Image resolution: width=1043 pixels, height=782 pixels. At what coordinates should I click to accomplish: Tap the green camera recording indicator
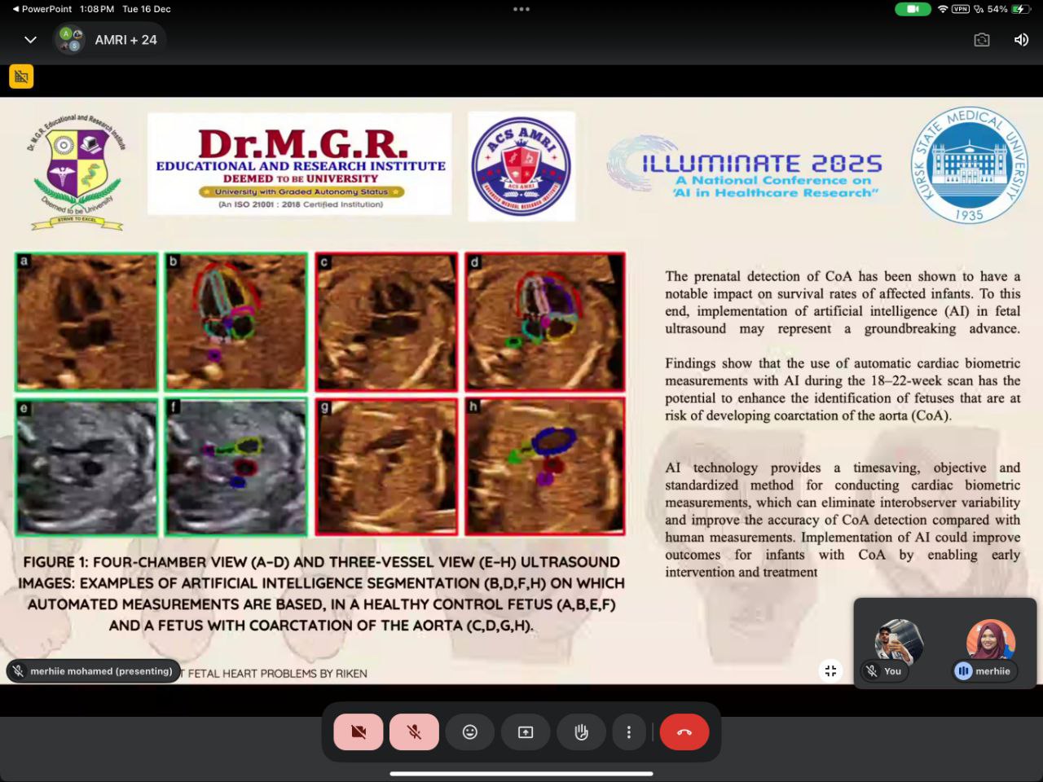coord(913,9)
